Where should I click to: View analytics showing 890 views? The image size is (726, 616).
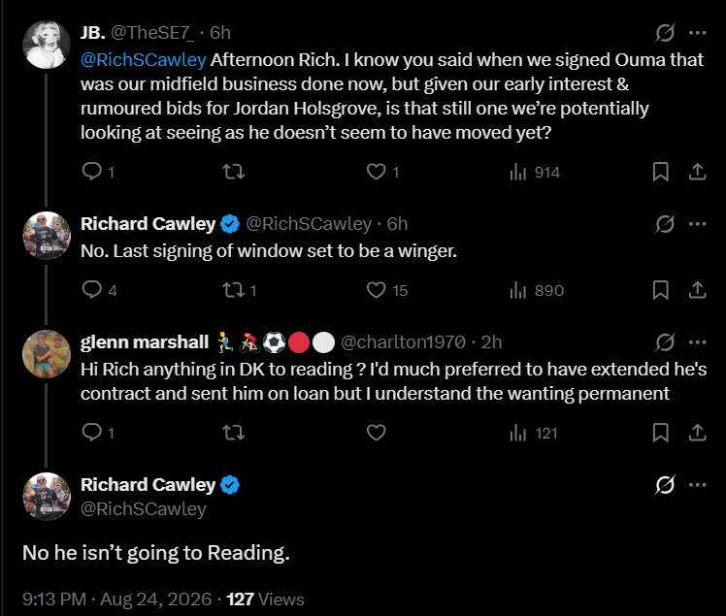pyautogui.click(x=537, y=290)
